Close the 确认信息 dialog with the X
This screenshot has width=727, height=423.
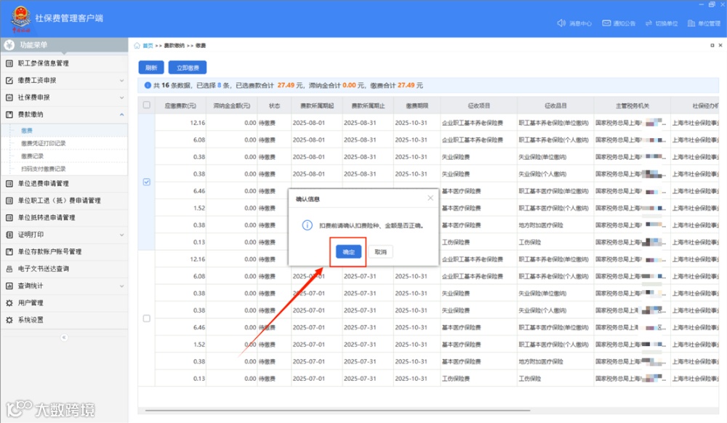pos(430,198)
